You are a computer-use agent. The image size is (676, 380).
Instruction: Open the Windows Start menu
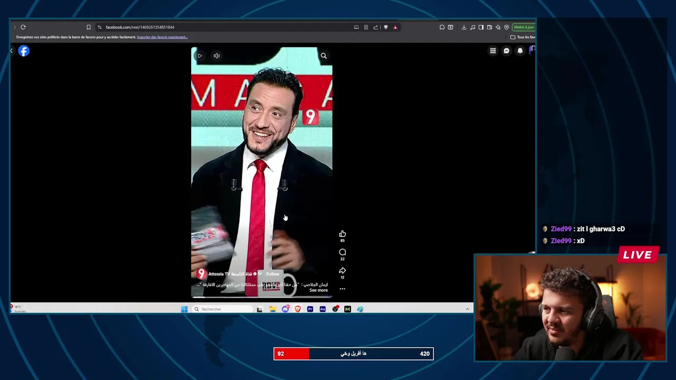click(x=184, y=309)
